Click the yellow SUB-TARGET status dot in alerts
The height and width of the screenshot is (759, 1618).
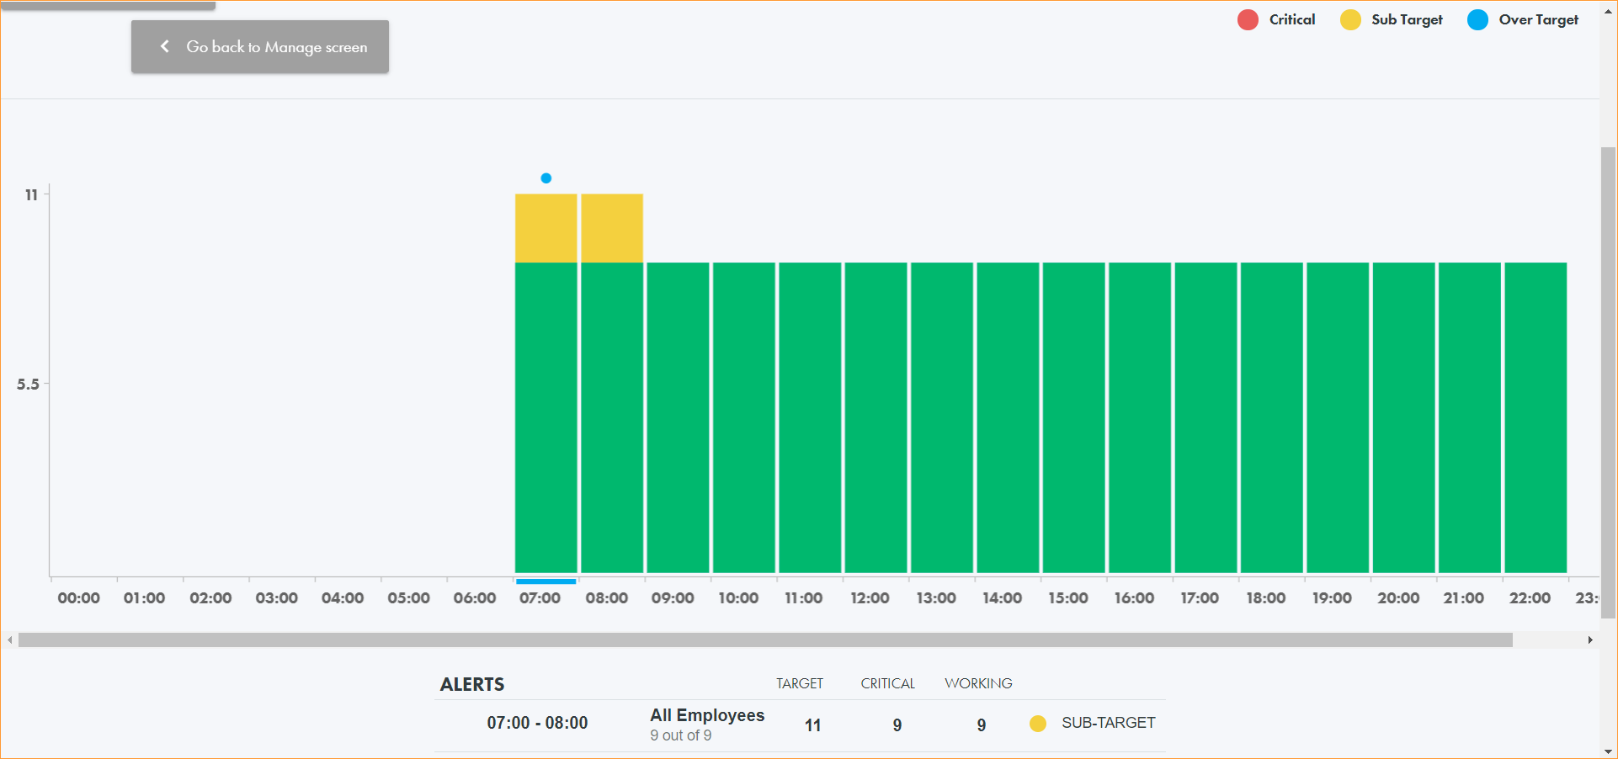click(1038, 724)
